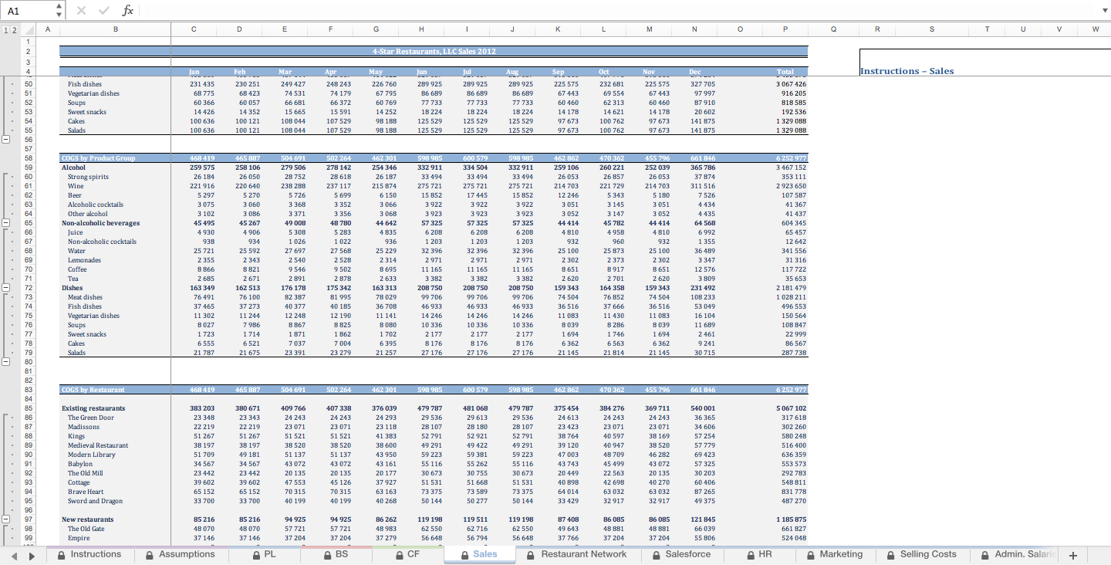Switch to the Assumptions sheet tab
The image size is (1111, 565).
pyautogui.click(x=180, y=554)
